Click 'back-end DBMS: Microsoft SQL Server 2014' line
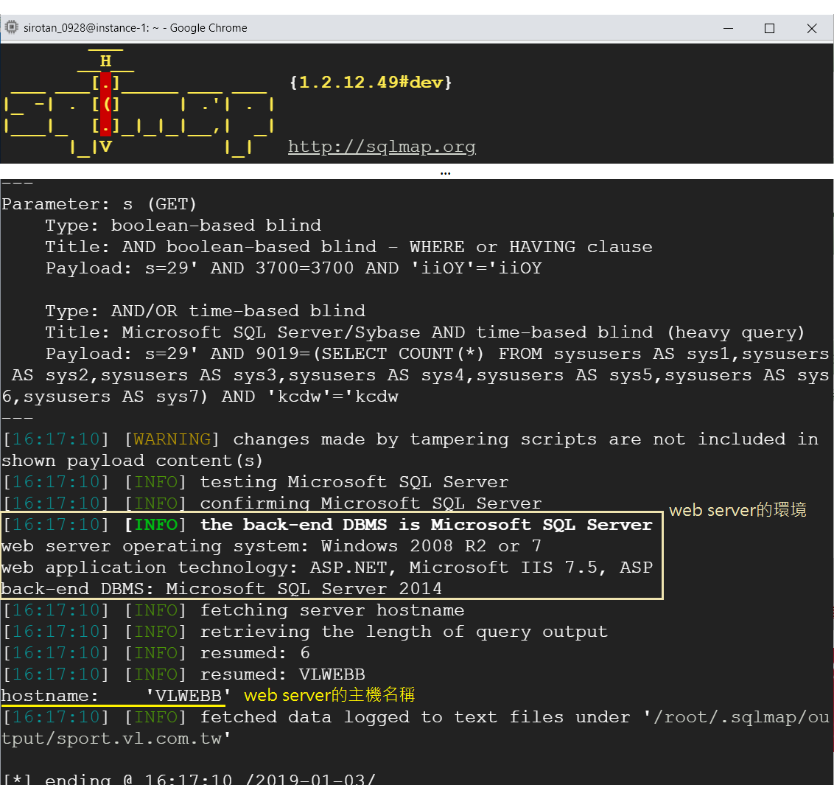834x785 pixels. point(221,589)
